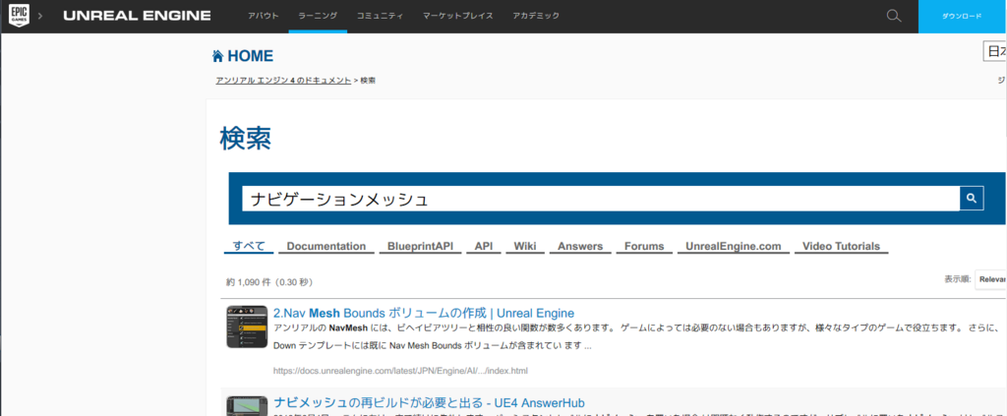
Task: Click the Epic Games logo
Action: (x=18, y=16)
